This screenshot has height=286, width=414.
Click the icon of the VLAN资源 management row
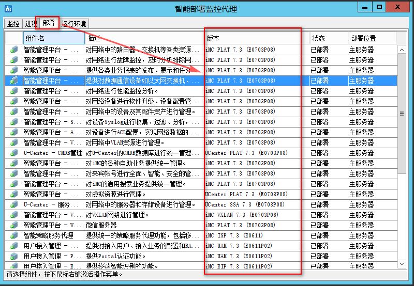click(x=14, y=142)
